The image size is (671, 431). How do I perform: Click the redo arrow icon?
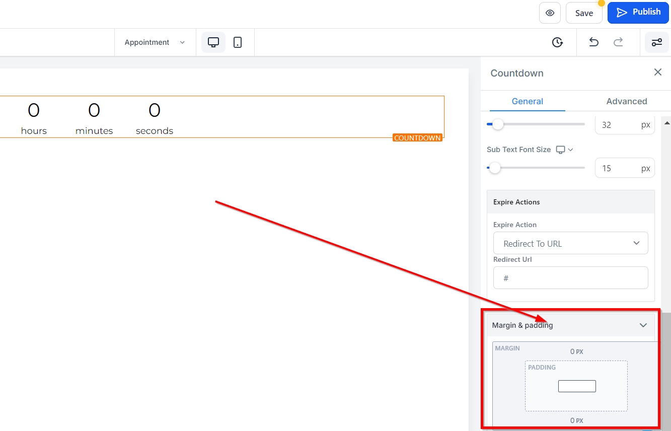point(618,42)
